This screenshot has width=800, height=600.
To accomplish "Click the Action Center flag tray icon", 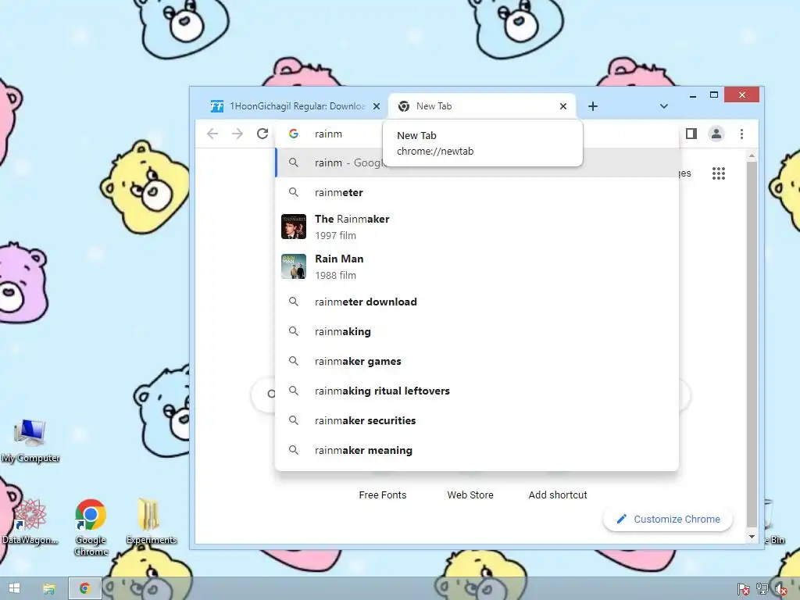I will point(743,589).
